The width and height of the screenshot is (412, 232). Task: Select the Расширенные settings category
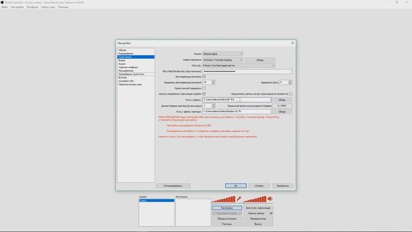coord(136,71)
